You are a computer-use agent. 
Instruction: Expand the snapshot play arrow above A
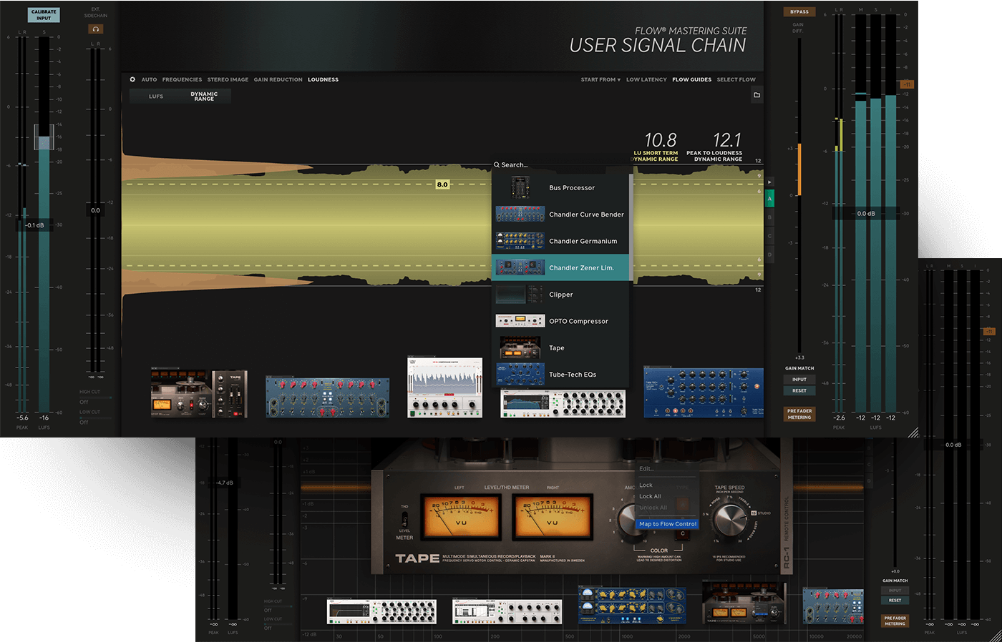pyautogui.click(x=770, y=182)
